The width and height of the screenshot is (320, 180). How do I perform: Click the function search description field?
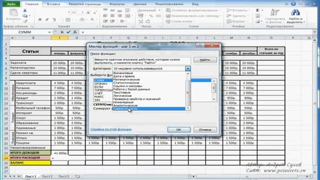[x=142, y=61]
